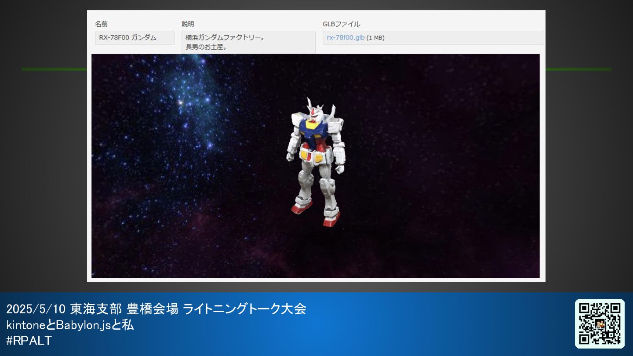Click the GLBファイル field label
Image resolution: width=633 pixels, height=356 pixels.
tap(341, 24)
